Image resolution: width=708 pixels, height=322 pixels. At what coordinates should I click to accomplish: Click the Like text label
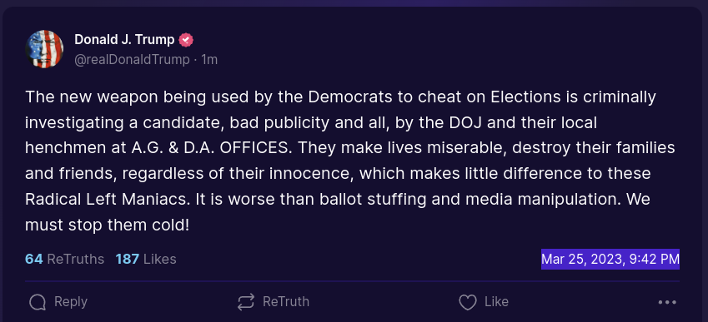pyautogui.click(x=497, y=302)
